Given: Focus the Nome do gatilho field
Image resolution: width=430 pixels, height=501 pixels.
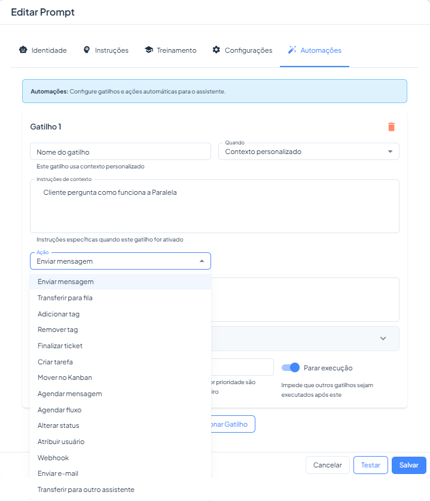Looking at the screenshot, I should coord(120,152).
